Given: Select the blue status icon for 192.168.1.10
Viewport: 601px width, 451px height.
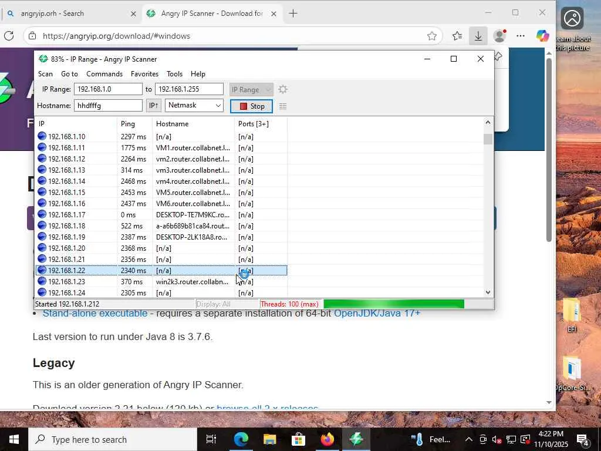Looking at the screenshot, I should point(42,136).
